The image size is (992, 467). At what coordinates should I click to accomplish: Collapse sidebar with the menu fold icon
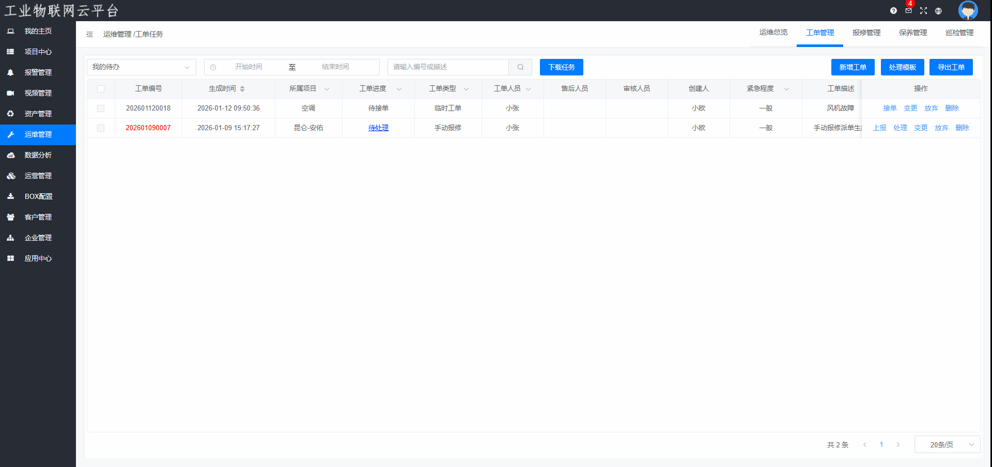(89, 35)
